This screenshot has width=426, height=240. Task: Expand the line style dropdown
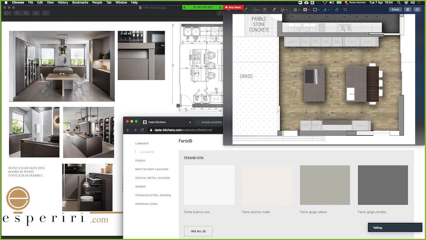click(296, 9)
